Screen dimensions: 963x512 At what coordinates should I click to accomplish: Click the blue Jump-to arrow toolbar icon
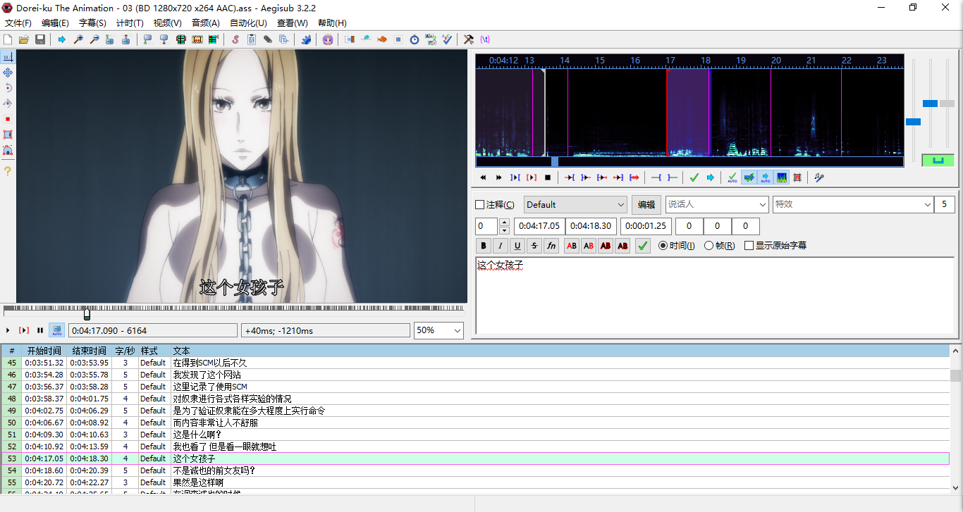(62, 39)
